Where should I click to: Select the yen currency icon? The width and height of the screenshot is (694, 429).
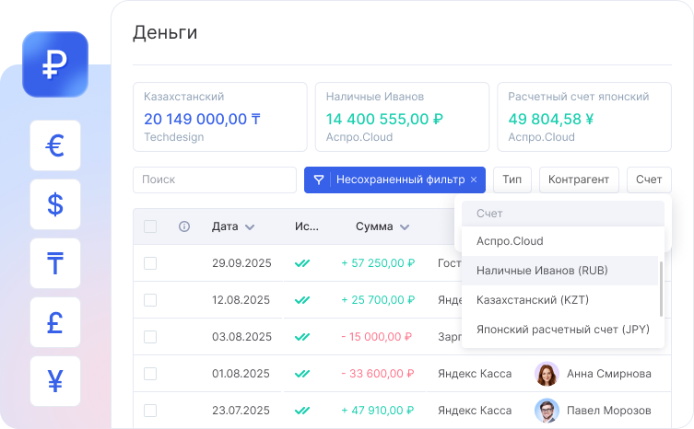coord(55,381)
